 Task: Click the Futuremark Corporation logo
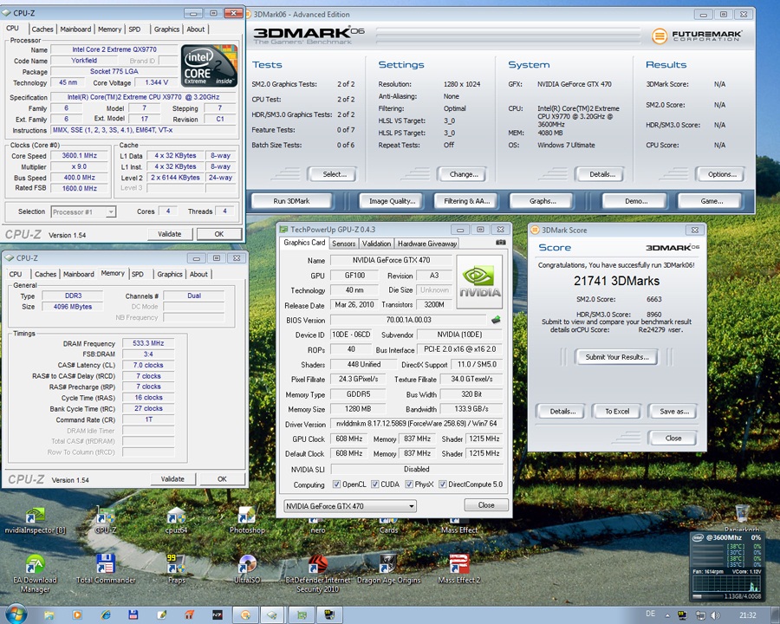coord(697,36)
